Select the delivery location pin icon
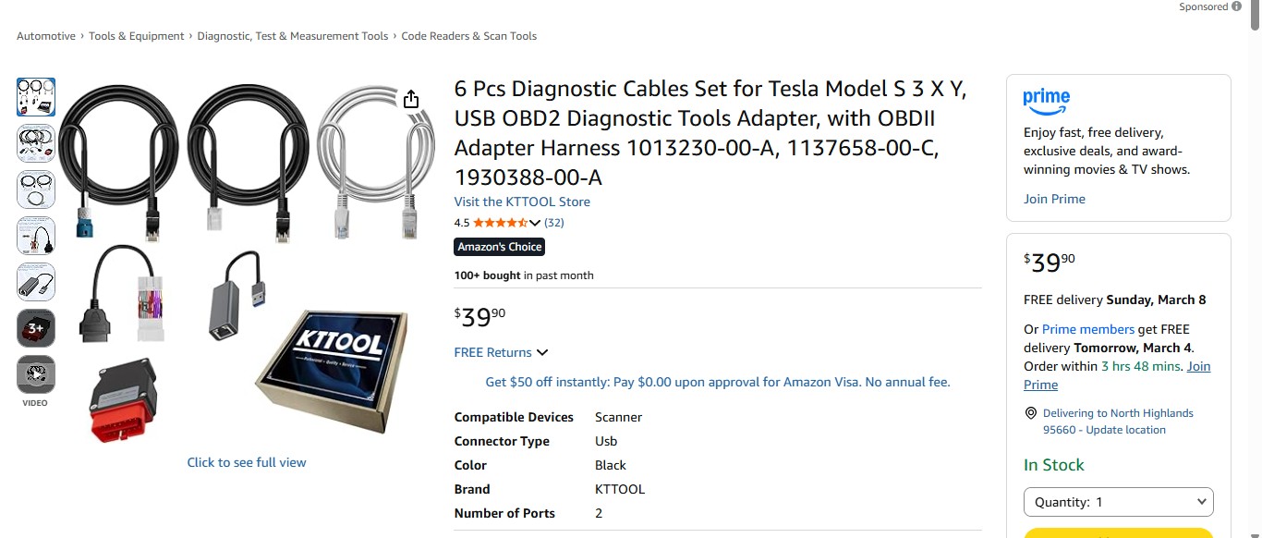 coord(1030,413)
